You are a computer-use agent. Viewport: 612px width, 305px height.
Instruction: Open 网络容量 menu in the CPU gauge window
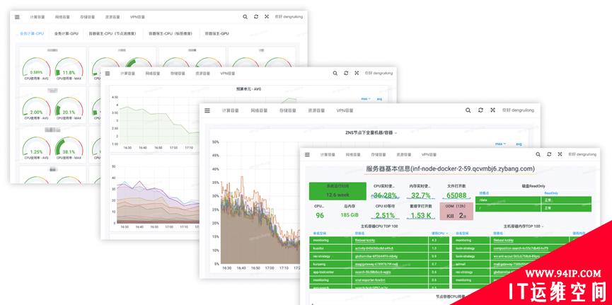[62, 17]
